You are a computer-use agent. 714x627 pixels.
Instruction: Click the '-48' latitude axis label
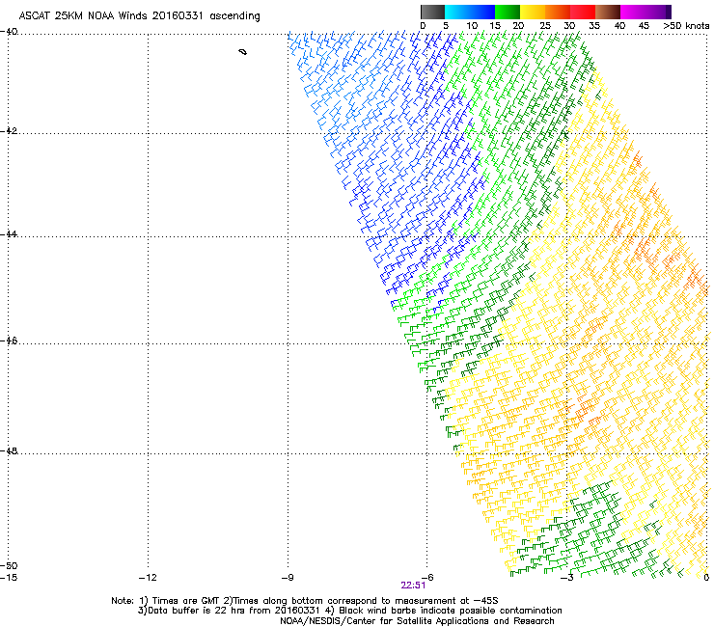pyautogui.click(x=9, y=450)
